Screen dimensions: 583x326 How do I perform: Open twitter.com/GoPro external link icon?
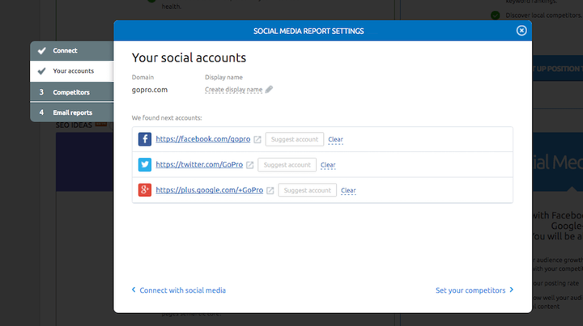tap(250, 165)
